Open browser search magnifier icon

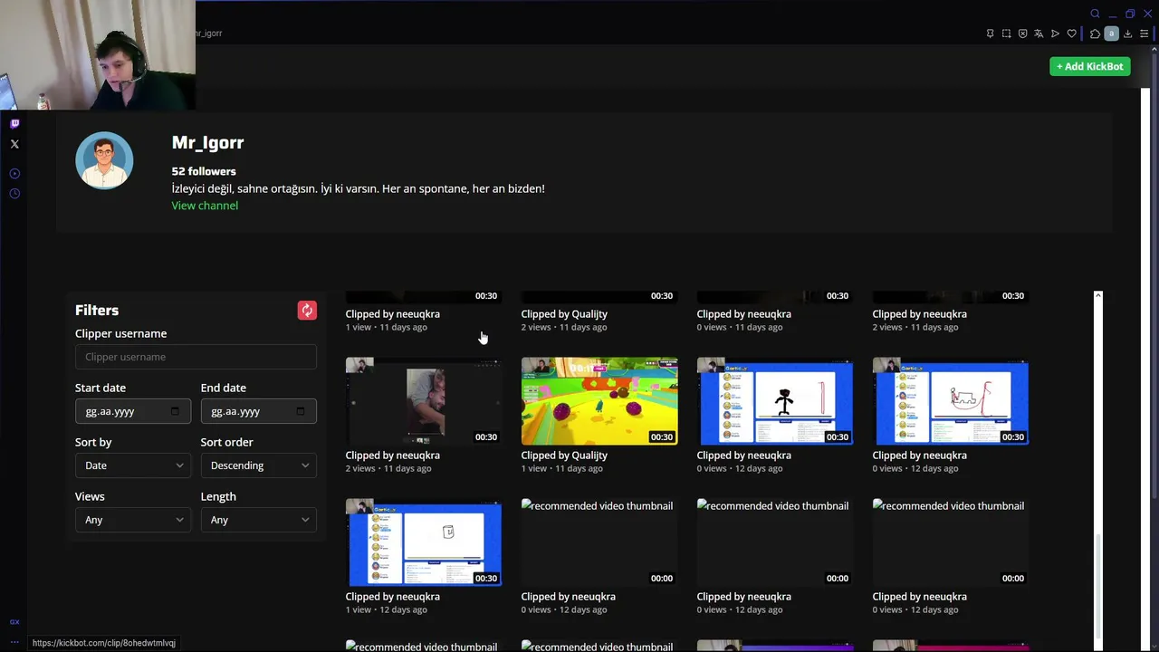pyautogui.click(x=1095, y=14)
